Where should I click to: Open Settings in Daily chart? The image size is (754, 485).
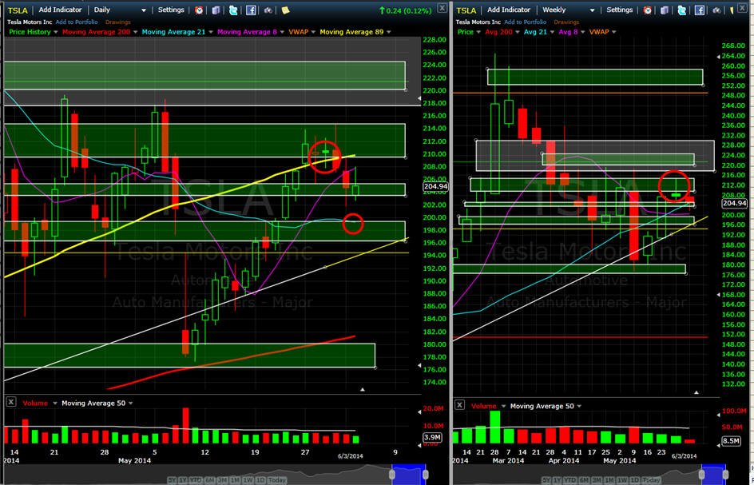171,10
